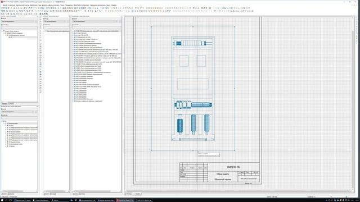Image resolution: width=360 pixels, height=202 pixels.
Task: Open the Справка menu
Action: pyautogui.click(x=114, y=5)
